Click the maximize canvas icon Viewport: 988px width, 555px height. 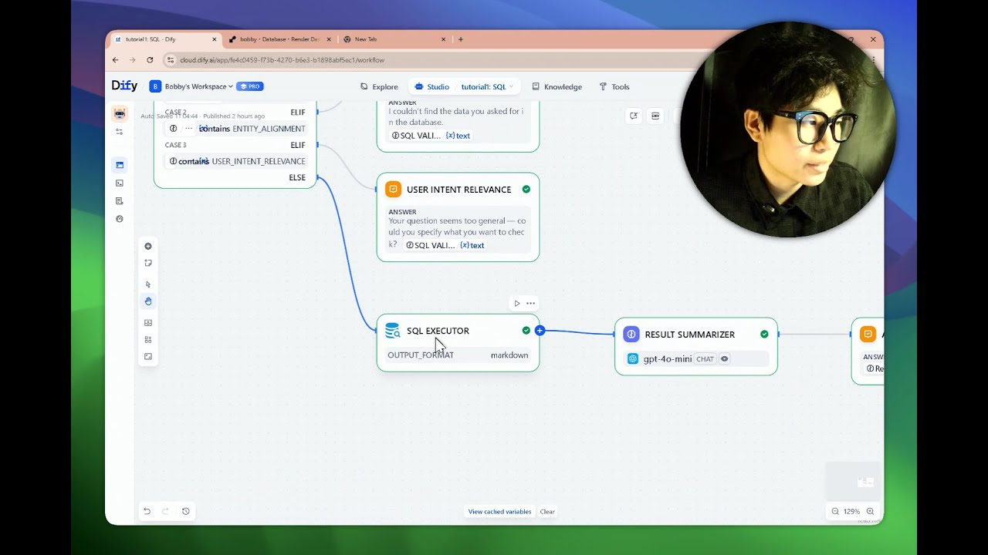pyautogui.click(x=148, y=357)
